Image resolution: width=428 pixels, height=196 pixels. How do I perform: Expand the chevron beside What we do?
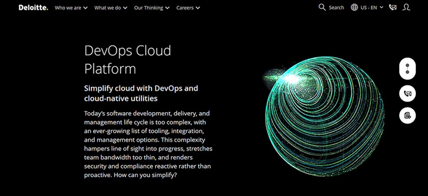tap(125, 8)
